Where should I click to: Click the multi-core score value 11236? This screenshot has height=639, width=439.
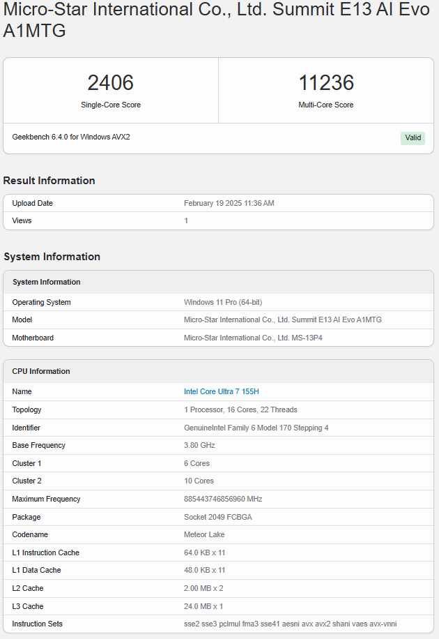click(326, 83)
